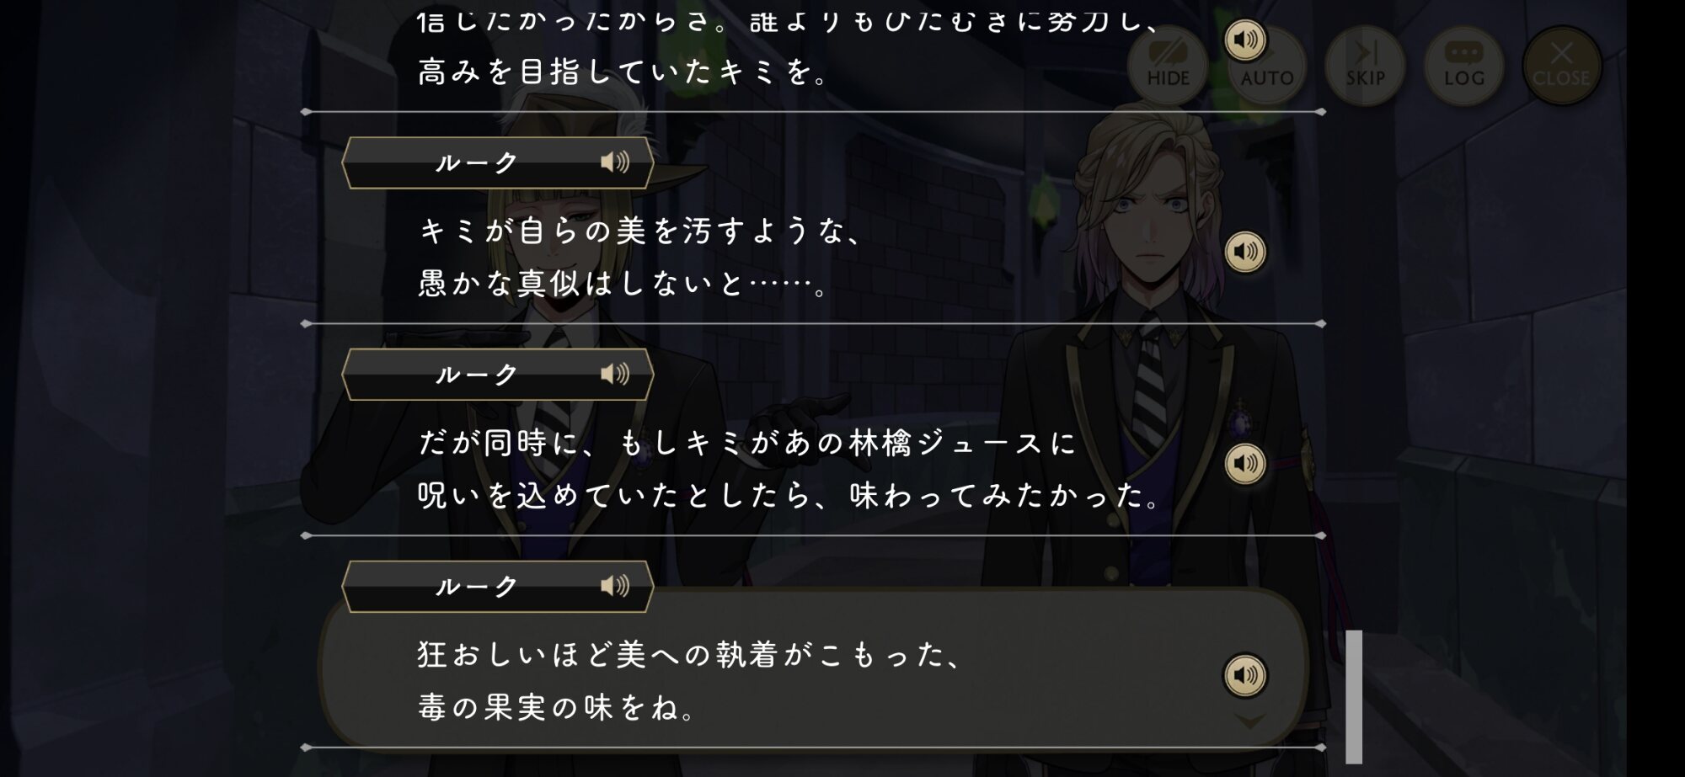Play voice for 'キミが自らの美を汚すような' line
The image size is (1685, 777).
(x=1245, y=252)
